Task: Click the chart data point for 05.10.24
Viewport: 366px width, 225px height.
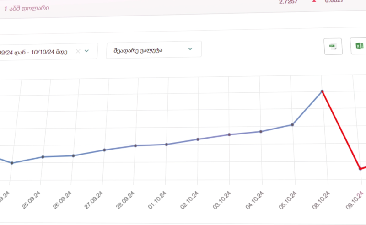Action: coord(292,125)
